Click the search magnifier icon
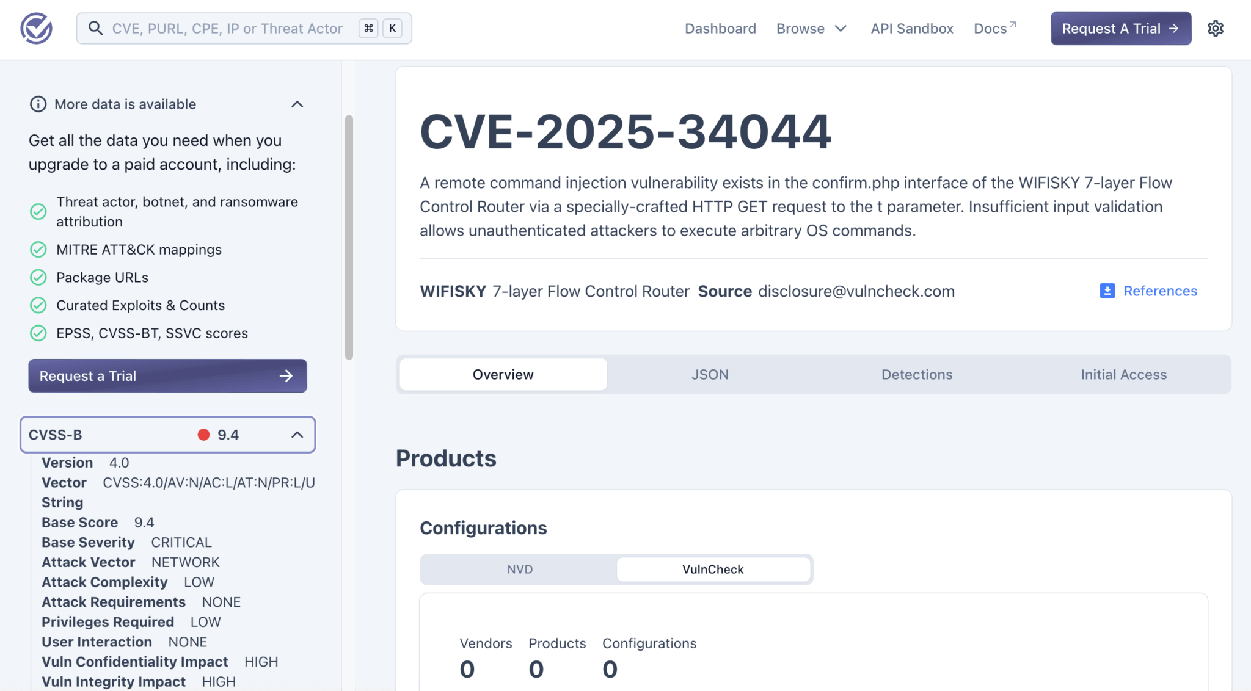Viewport: 1251px width, 691px height. [x=95, y=29]
